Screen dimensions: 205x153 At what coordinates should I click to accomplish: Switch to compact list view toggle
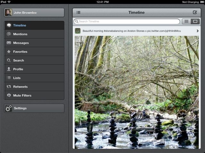(x=186, y=21)
